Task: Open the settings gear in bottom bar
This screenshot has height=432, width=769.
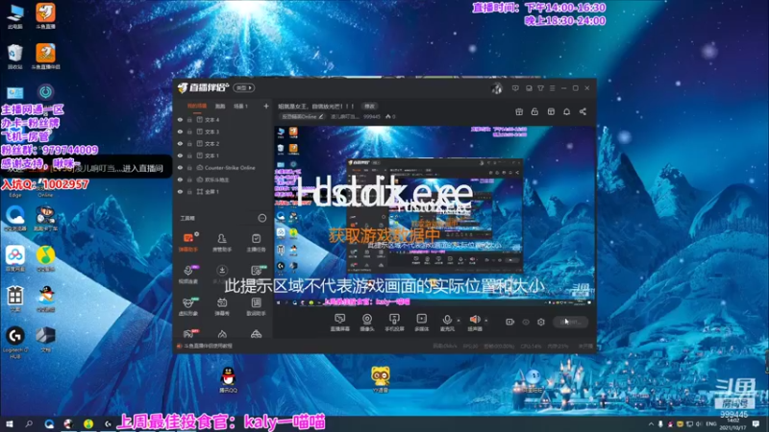Action: (541, 322)
